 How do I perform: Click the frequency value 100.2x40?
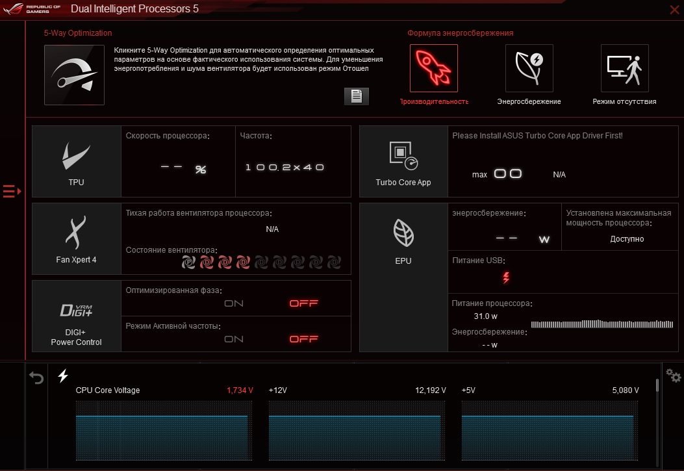(285, 168)
